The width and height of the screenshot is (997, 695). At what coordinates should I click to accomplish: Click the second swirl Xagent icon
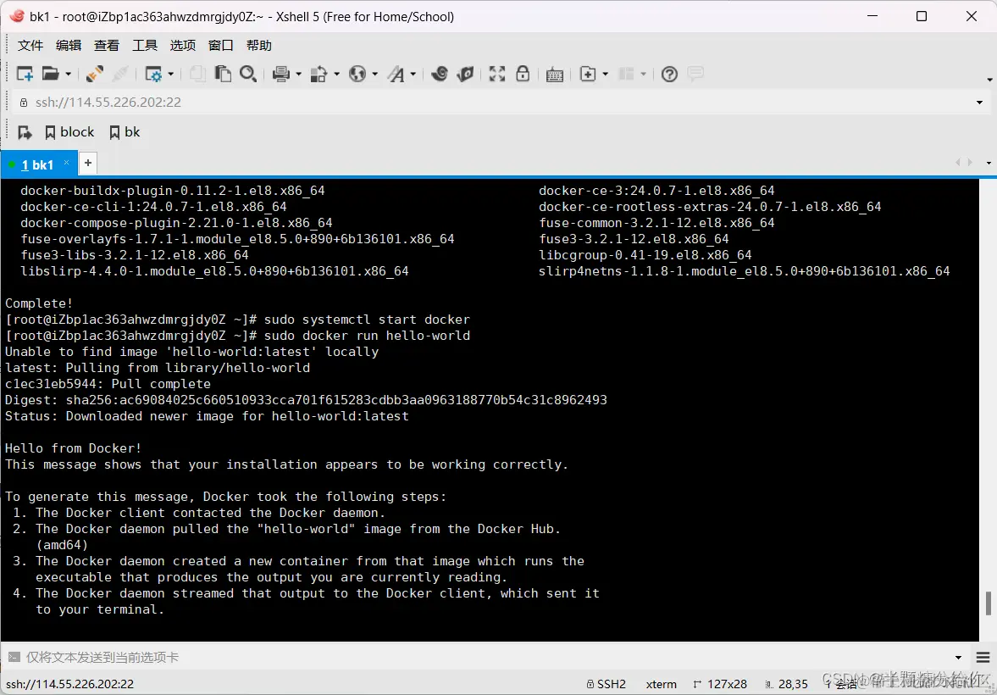click(465, 74)
